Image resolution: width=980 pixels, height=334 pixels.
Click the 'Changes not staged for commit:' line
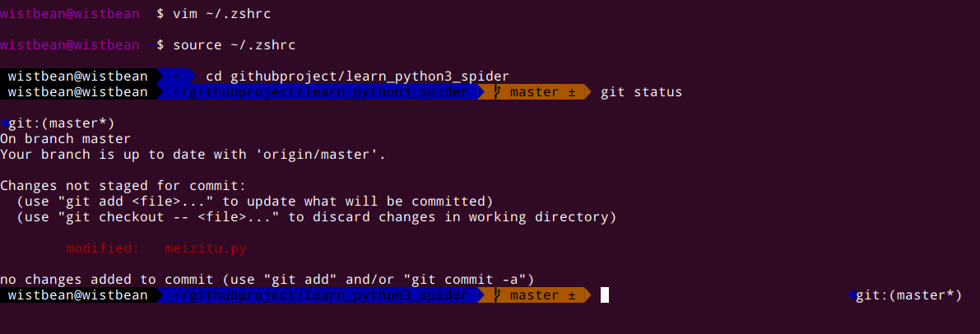pos(123,186)
